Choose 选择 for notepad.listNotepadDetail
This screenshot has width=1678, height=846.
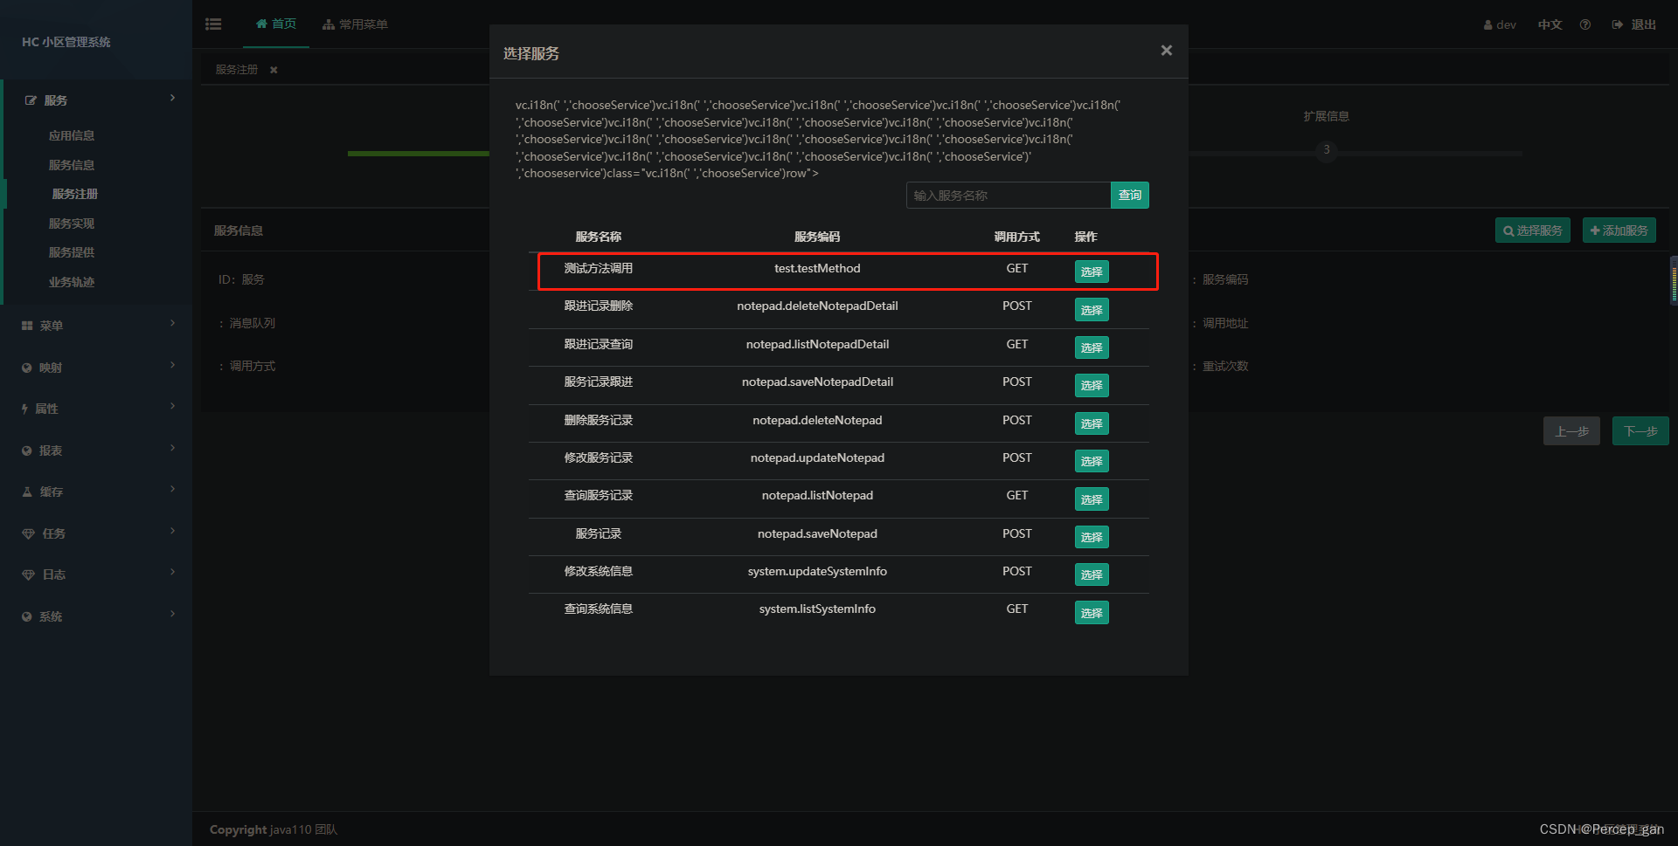point(1092,347)
